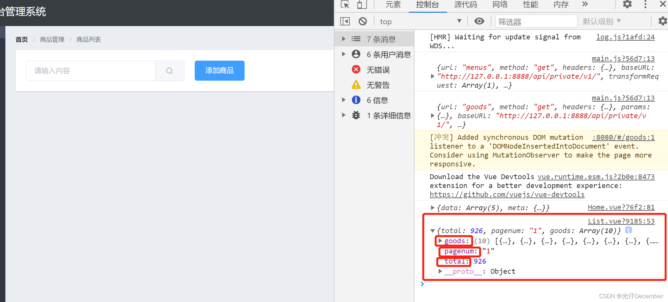Screen dimensions: 668x302
Task: Focus the 请输入内容 search field
Action: click(x=91, y=70)
